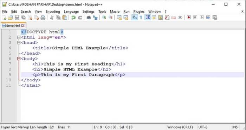Click the Play macro icon

coord(202,18)
